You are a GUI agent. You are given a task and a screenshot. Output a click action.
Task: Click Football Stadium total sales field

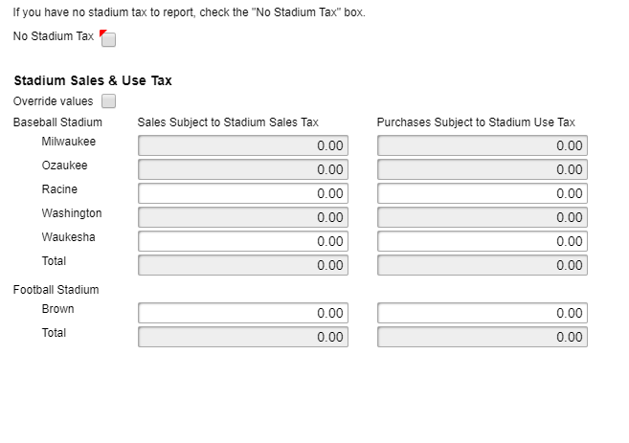pos(243,337)
